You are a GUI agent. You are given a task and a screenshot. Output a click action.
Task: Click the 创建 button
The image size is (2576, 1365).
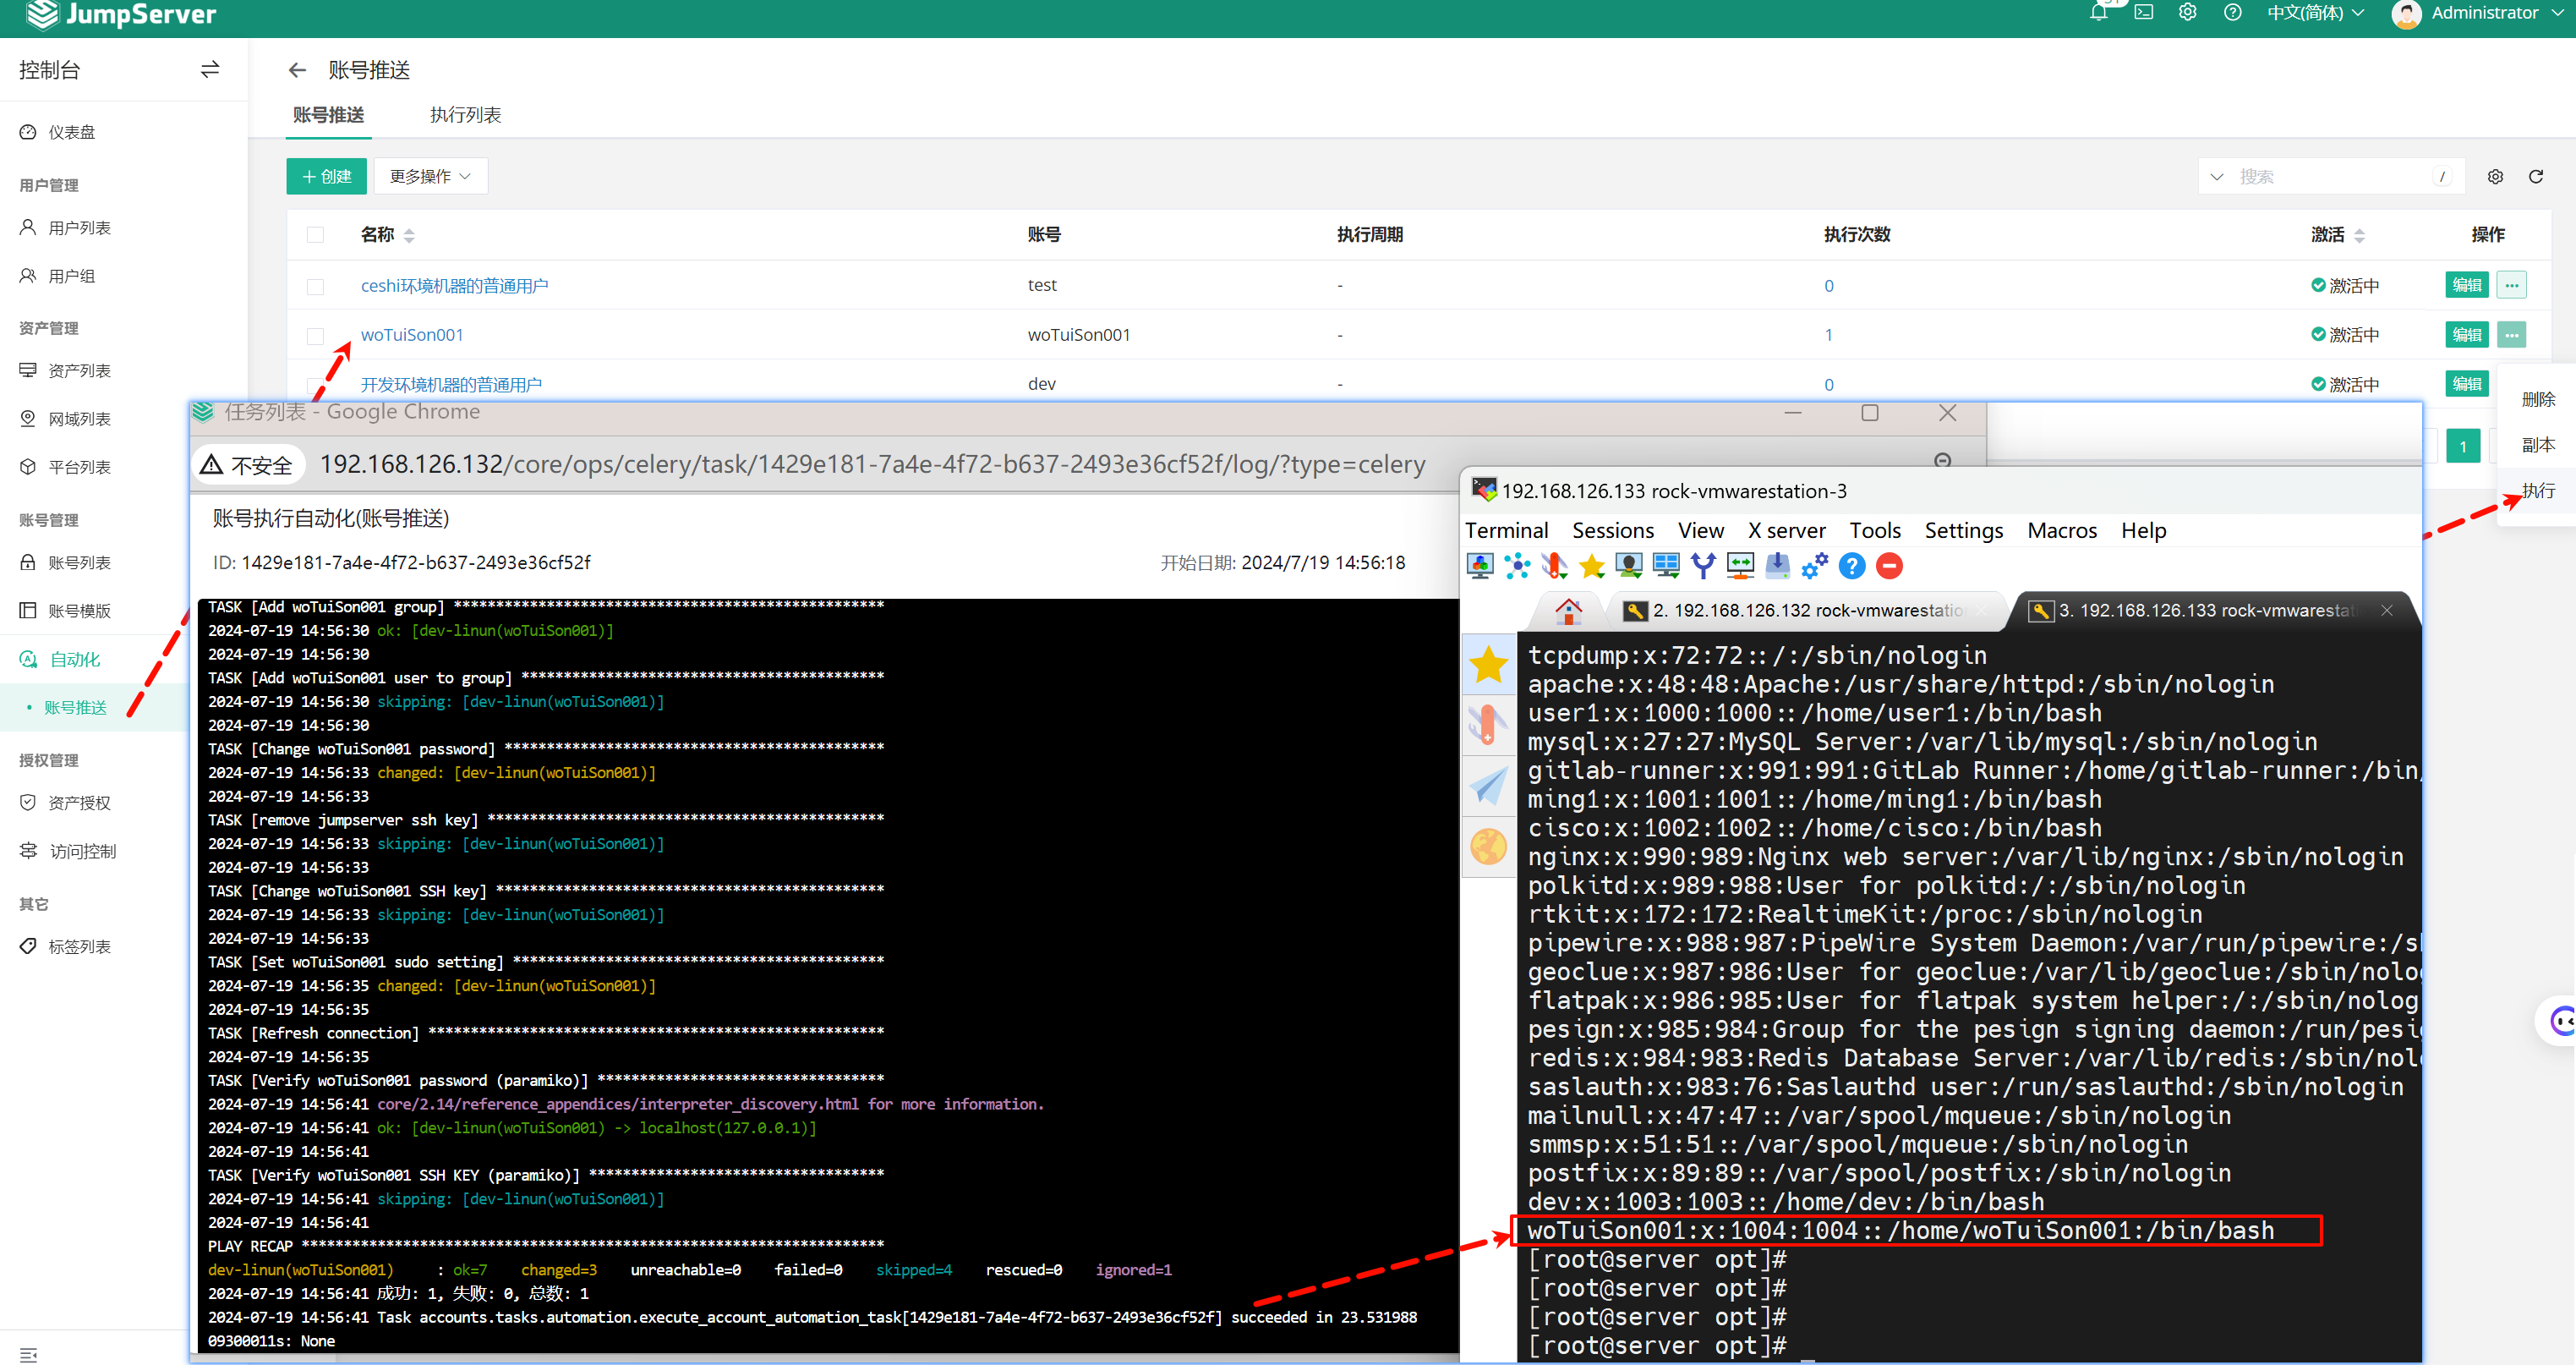coord(326,177)
